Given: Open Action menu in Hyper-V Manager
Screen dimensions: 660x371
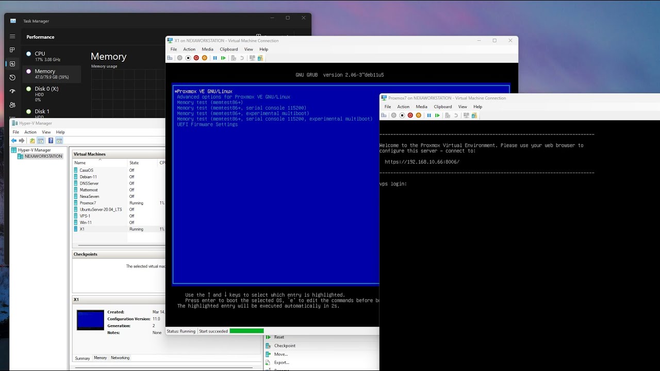Looking at the screenshot, I should (x=30, y=132).
